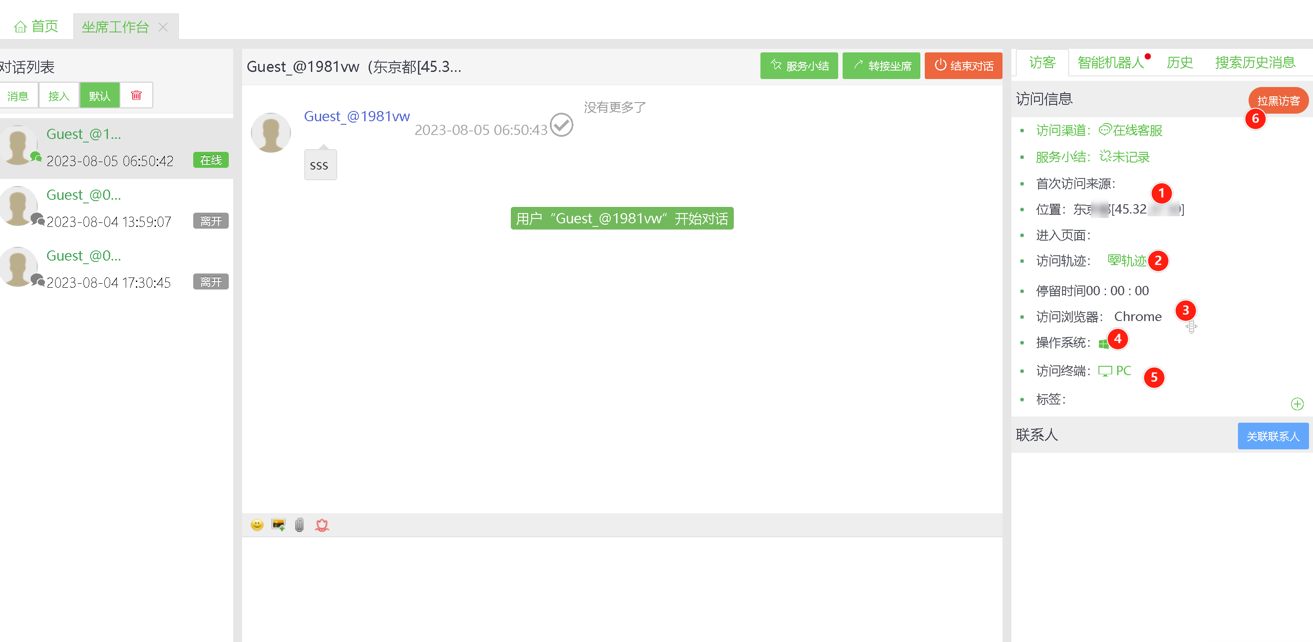The image size is (1313, 642).
Task: Click the message input text area
Action: click(622, 589)
